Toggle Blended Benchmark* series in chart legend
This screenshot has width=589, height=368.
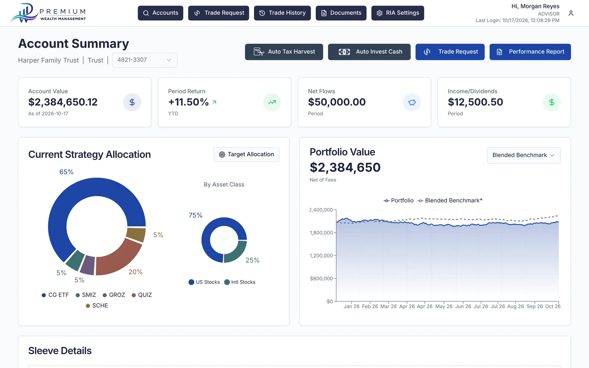(450, 201)
